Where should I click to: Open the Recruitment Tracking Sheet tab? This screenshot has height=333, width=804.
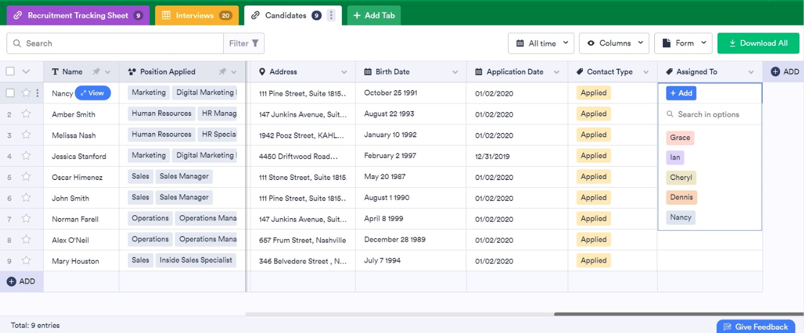pyautogui.click(x=78, y=16)
